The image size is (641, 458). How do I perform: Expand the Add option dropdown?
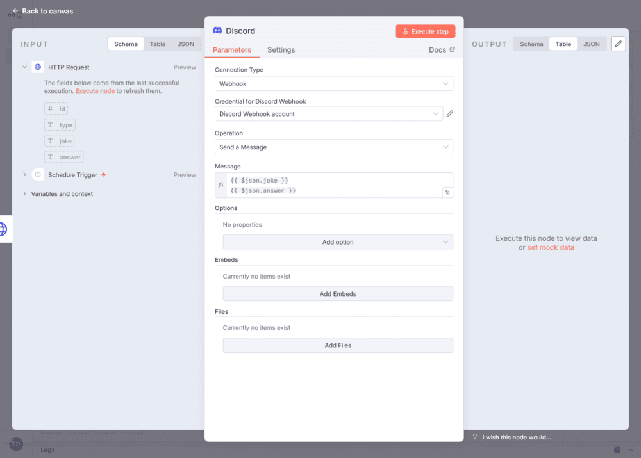[x=338, y=242]
